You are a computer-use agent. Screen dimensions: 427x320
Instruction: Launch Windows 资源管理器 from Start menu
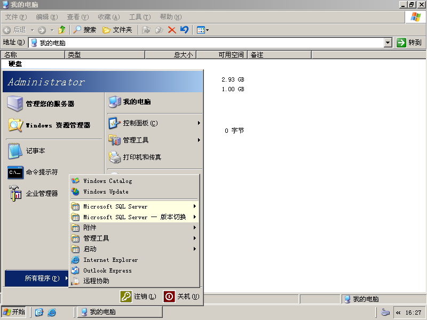coord(50,125)
